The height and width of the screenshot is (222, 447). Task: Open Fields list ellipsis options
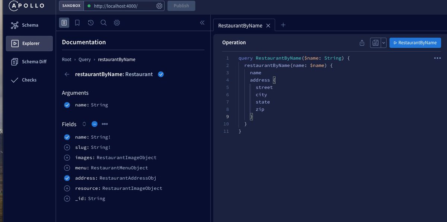click(x=104, y=124)
